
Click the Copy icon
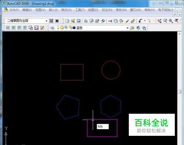(116, 21)
